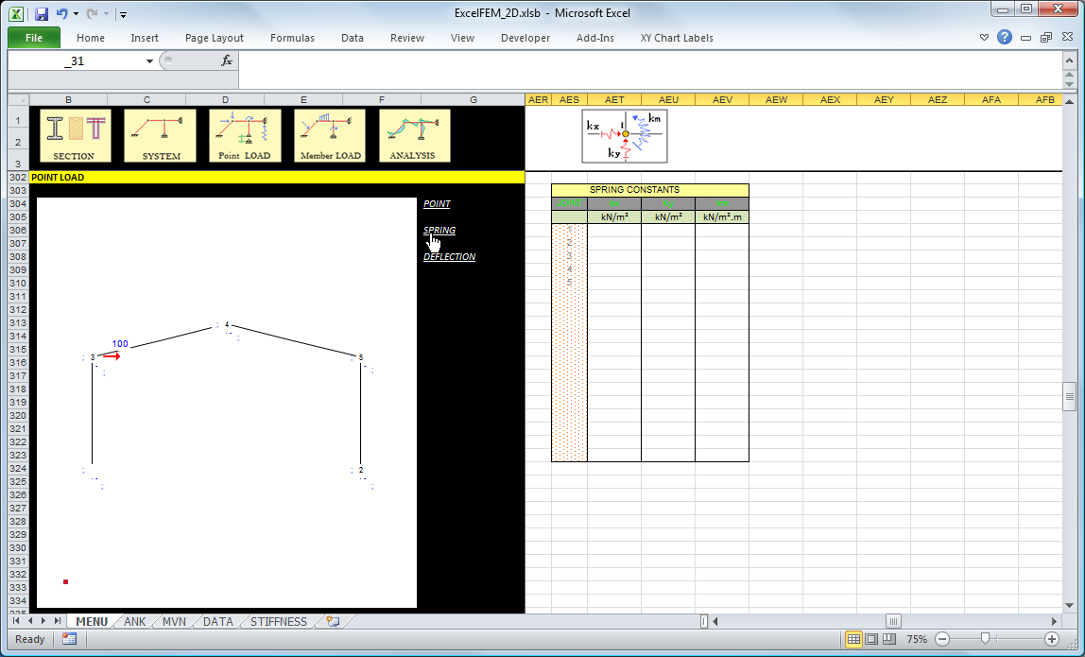Select column header AET
This screenshot has width=1085, height=657.
[x=613, y=99]
